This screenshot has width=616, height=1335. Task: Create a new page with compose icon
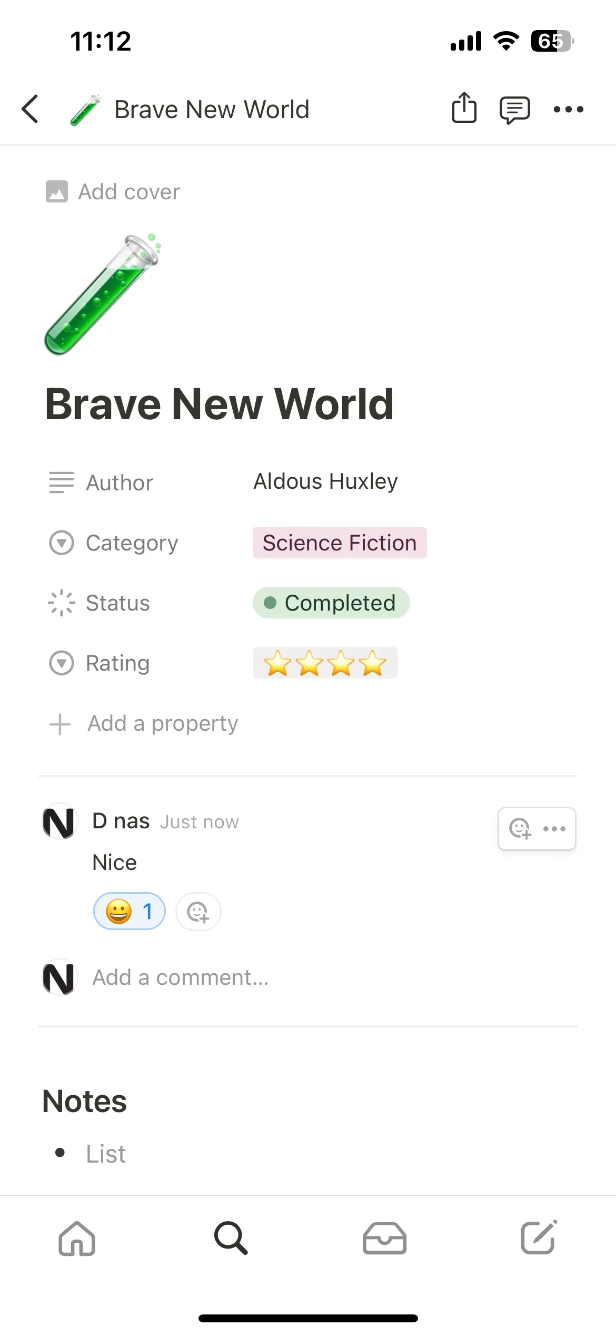pyautogui.click(x=539, y=1237)
